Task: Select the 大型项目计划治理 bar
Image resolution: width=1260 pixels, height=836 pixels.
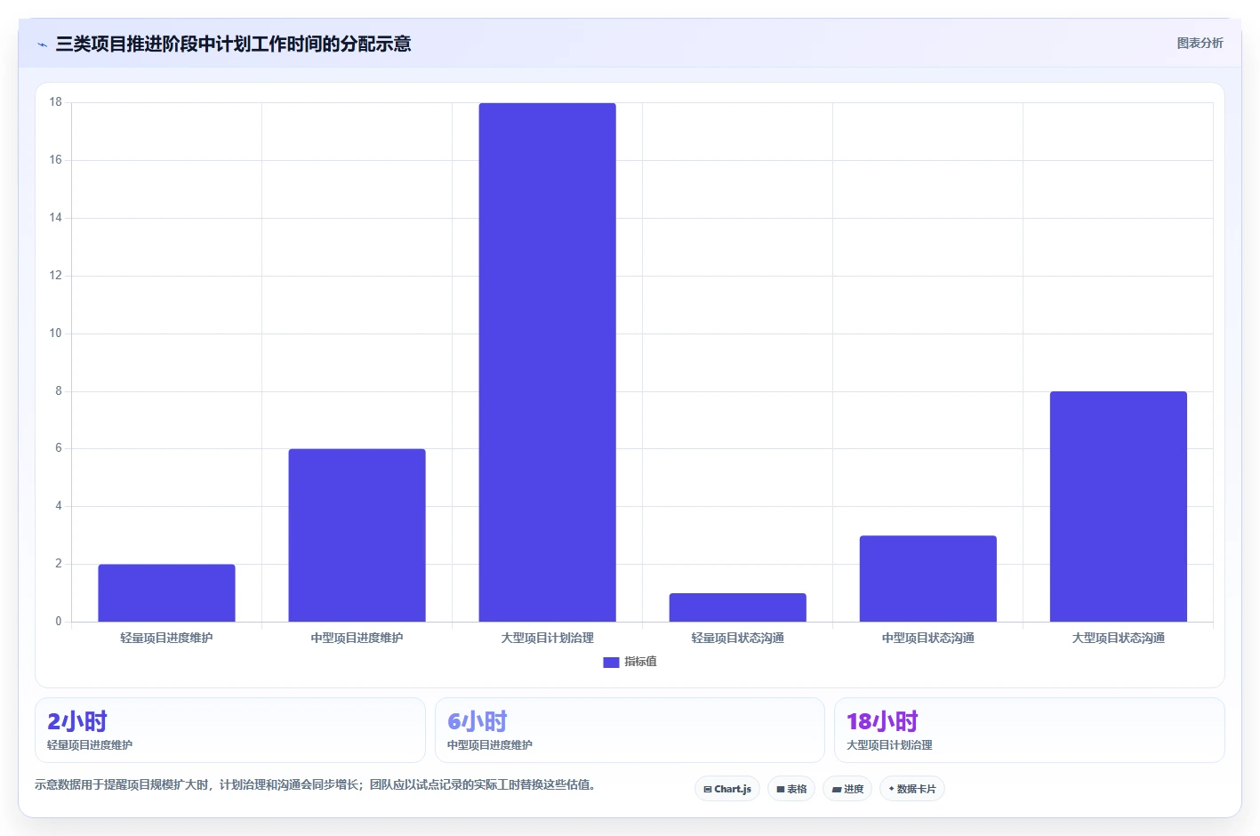Action: 547,362
